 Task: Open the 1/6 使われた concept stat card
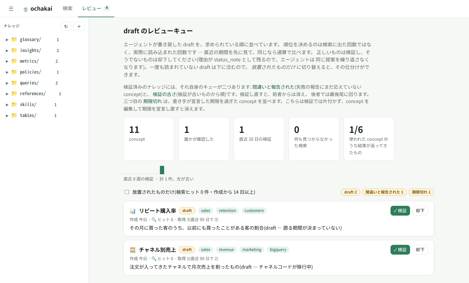369,139
